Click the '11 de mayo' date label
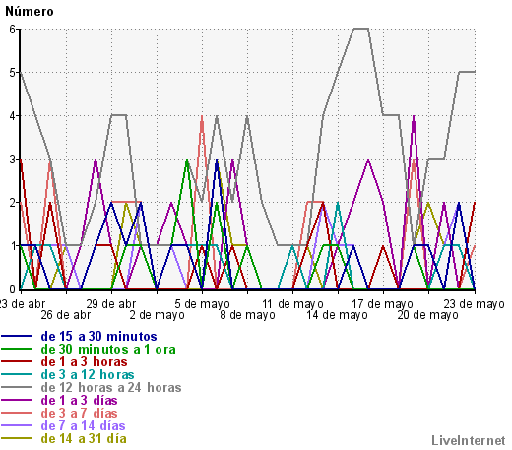This screenshot has height=450, width=512. (x=292, y=303)
